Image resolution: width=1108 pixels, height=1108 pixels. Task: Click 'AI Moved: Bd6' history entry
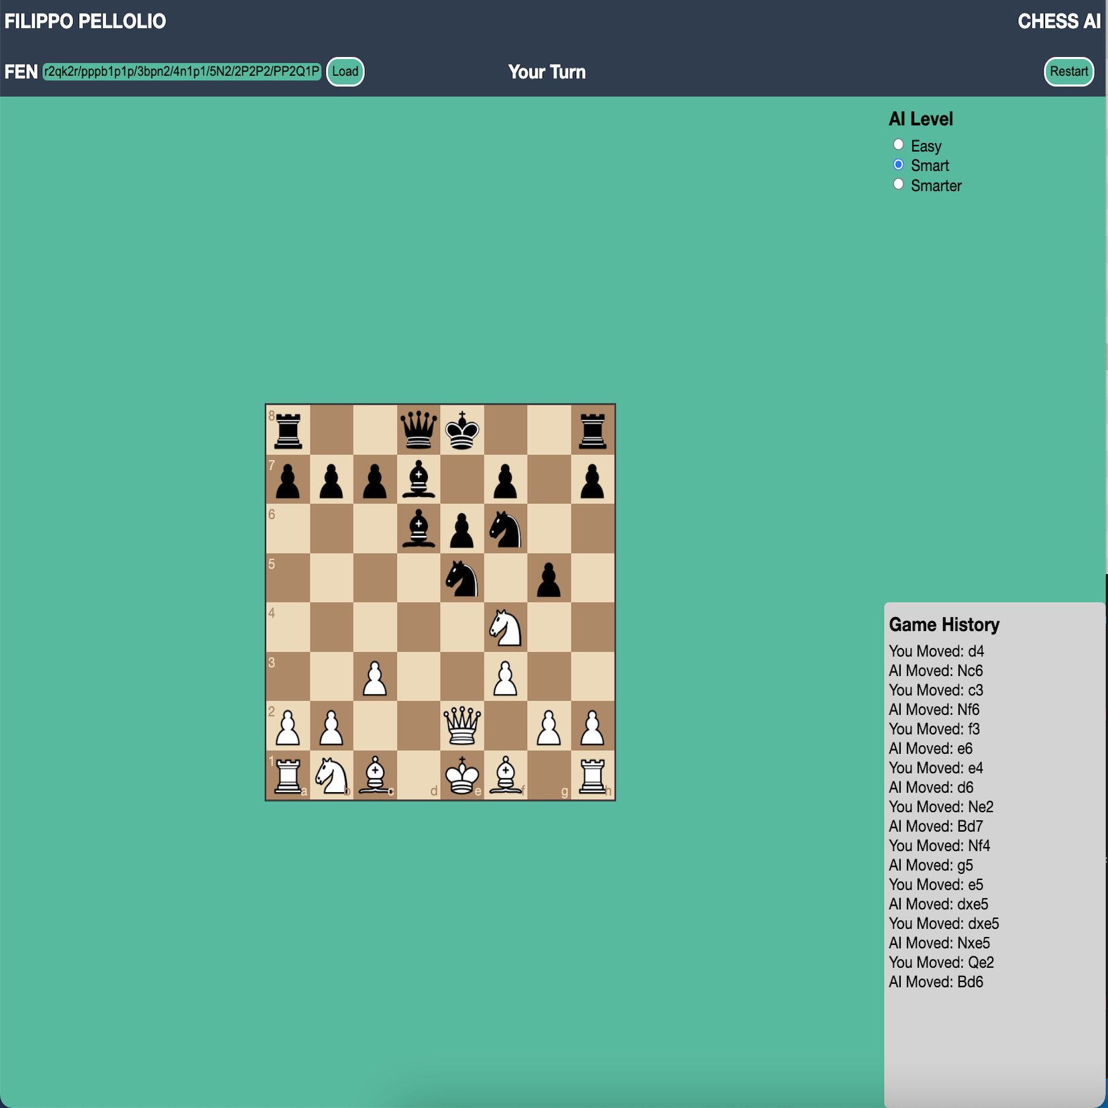[x=936, y=982]
